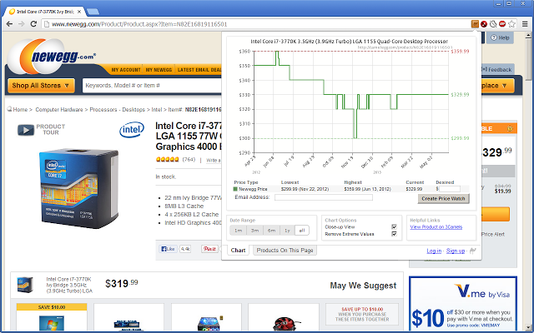534x333 pixels.
Task: Click the (764) review count
Action: 189,159
